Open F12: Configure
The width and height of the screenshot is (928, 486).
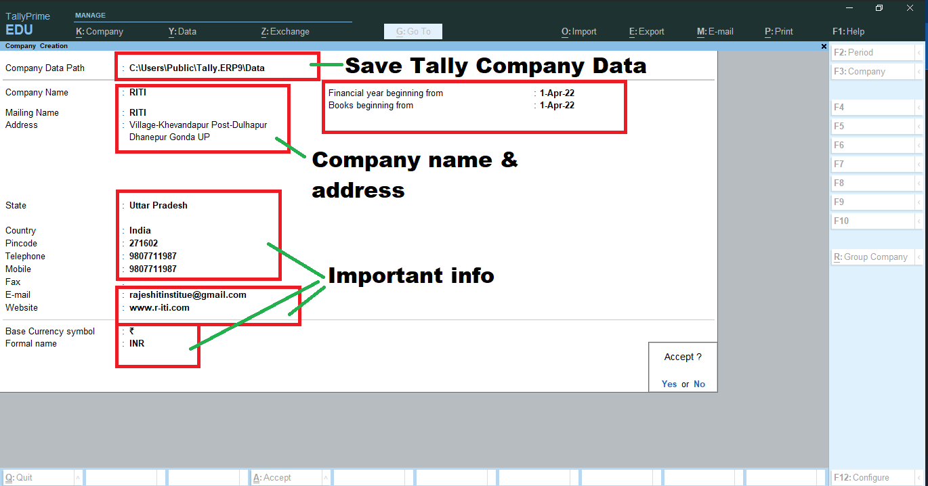coord(874,477)
